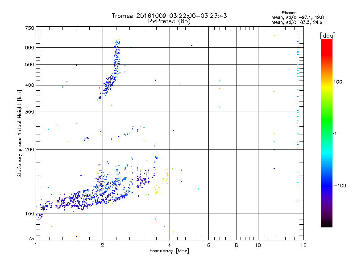Click the x-axis tick label "2"
This screenshot has height=267, width=357.
[103, 245]
